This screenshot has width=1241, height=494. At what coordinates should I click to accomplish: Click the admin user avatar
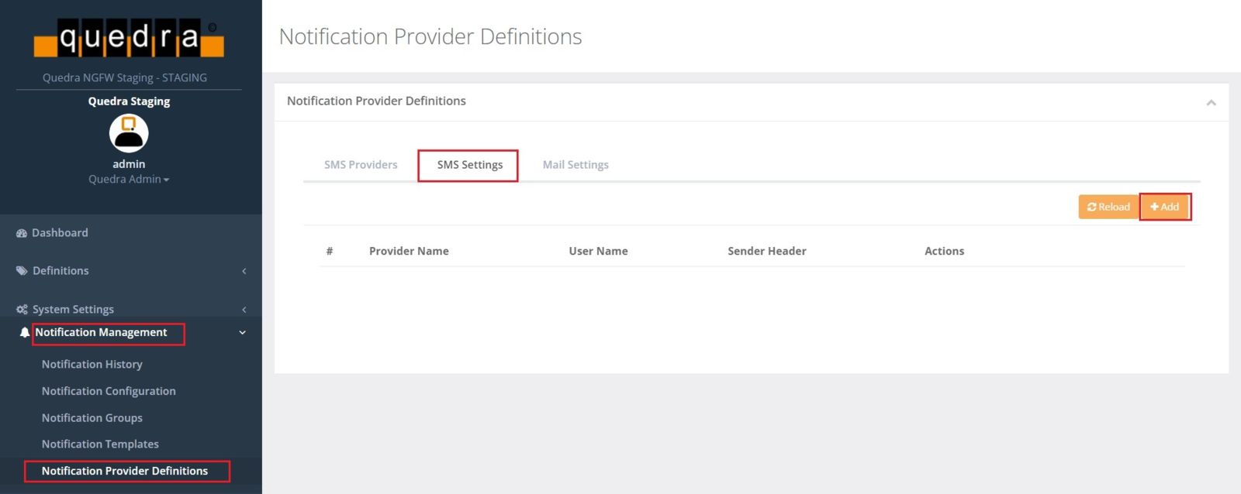click(x=129, y=133)
